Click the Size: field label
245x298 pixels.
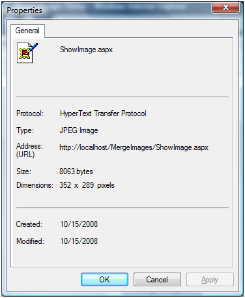click(23, 171)
